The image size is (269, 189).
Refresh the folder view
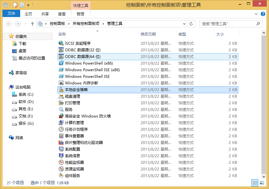191,24
